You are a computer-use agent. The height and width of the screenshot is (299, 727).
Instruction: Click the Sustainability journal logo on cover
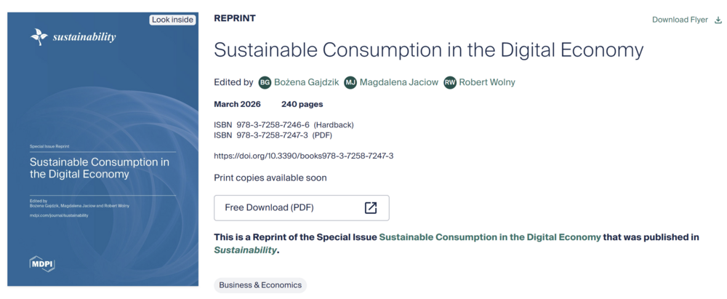(73, 37)
